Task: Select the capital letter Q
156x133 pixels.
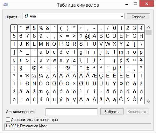Action: (x=67, y=44)
